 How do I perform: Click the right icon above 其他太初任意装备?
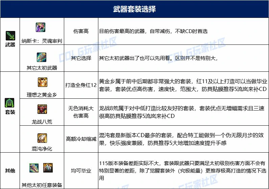tap(48, 168)
